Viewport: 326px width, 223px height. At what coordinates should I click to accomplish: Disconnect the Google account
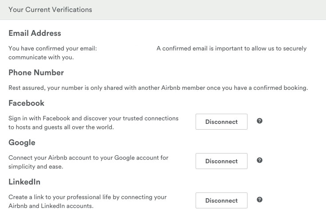221,161
